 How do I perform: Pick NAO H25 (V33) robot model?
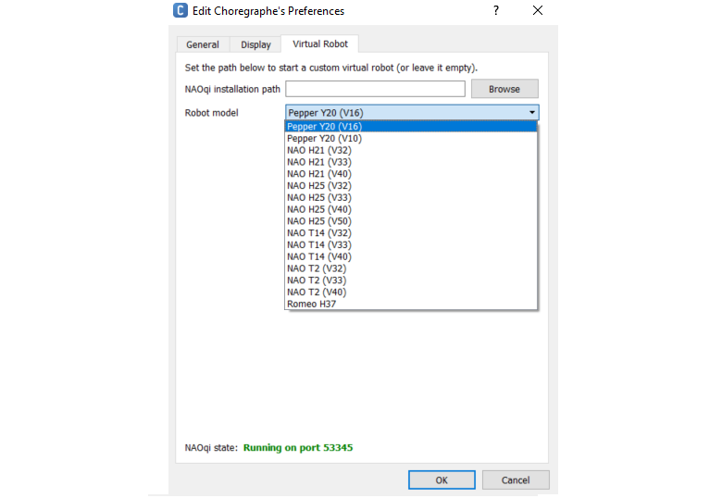(x=411, y=197)
